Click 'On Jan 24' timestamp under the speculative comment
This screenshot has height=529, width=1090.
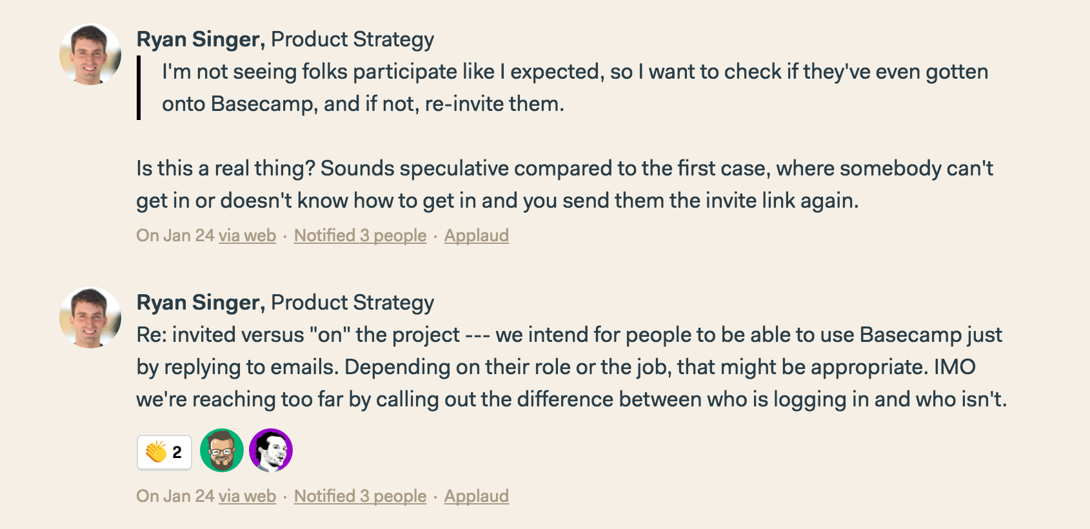click(x=175, y=235)
